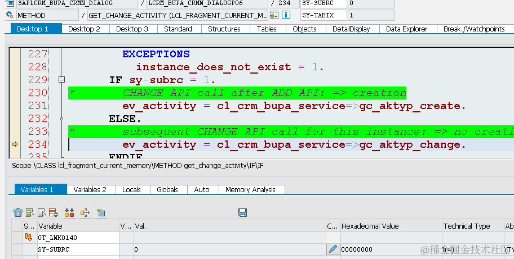Select the Tables tab
Viewport: 514px width, 259px height.
267,29
